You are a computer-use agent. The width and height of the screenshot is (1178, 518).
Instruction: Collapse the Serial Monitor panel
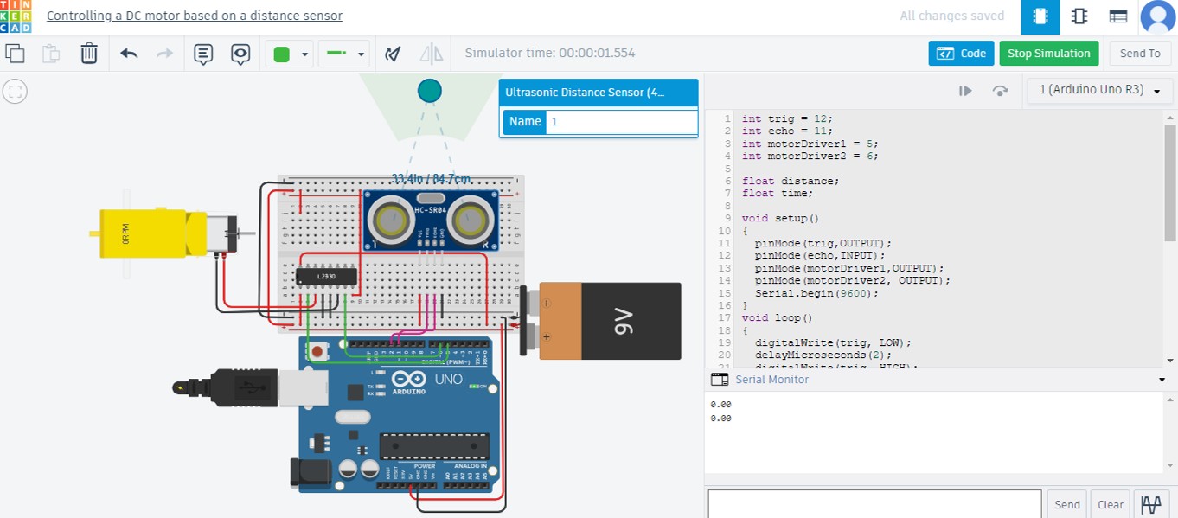coord(1162,380)
